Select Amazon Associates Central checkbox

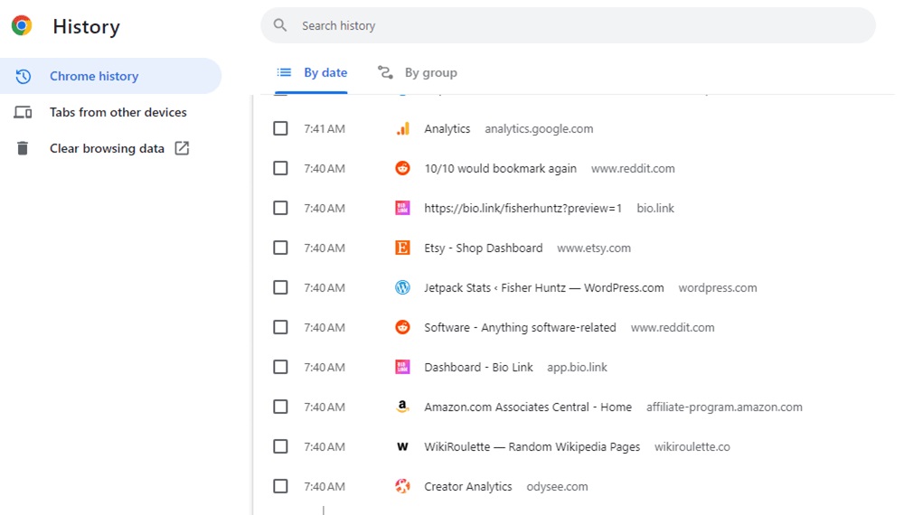[x=280, y=407]
